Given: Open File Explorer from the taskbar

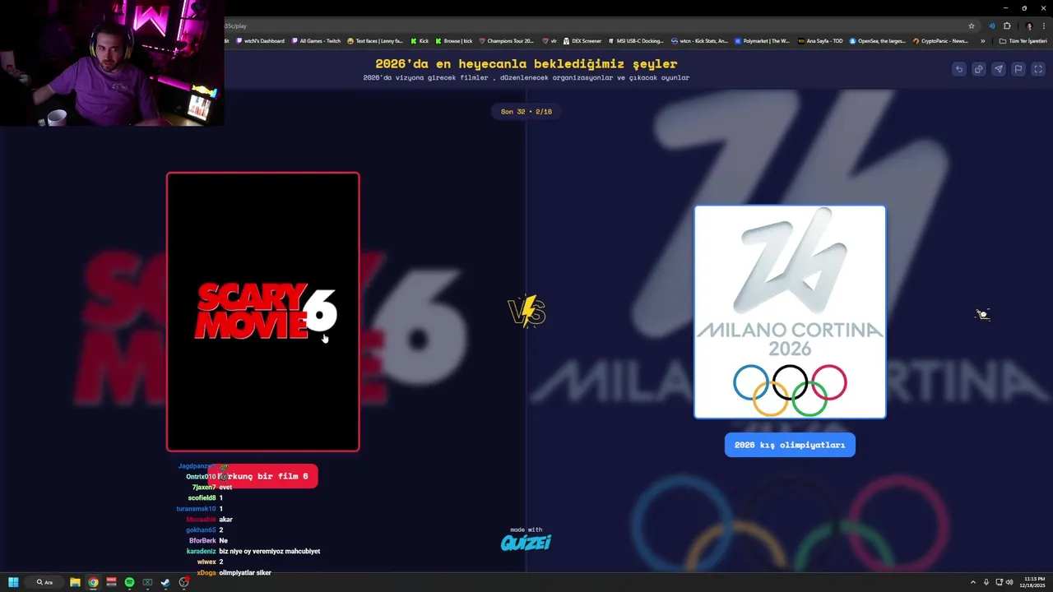Looking at the screenshot, I should 75,582.
